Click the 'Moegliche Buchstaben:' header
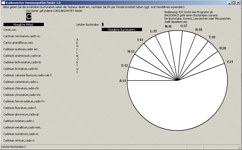This screenshot has height=150, width=242. (x=122, y=30)
